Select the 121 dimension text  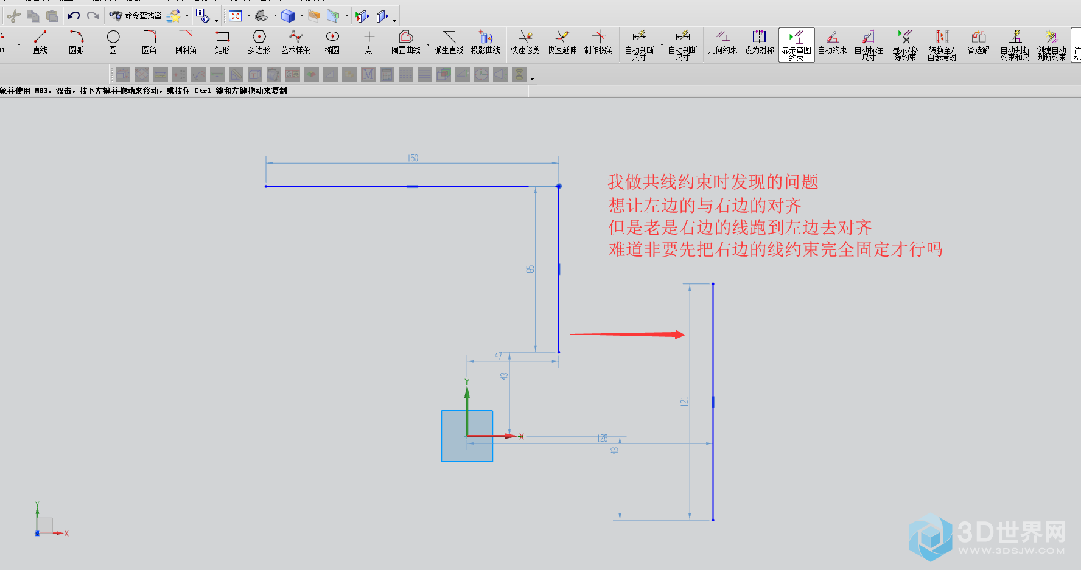[x=685, y=401]
